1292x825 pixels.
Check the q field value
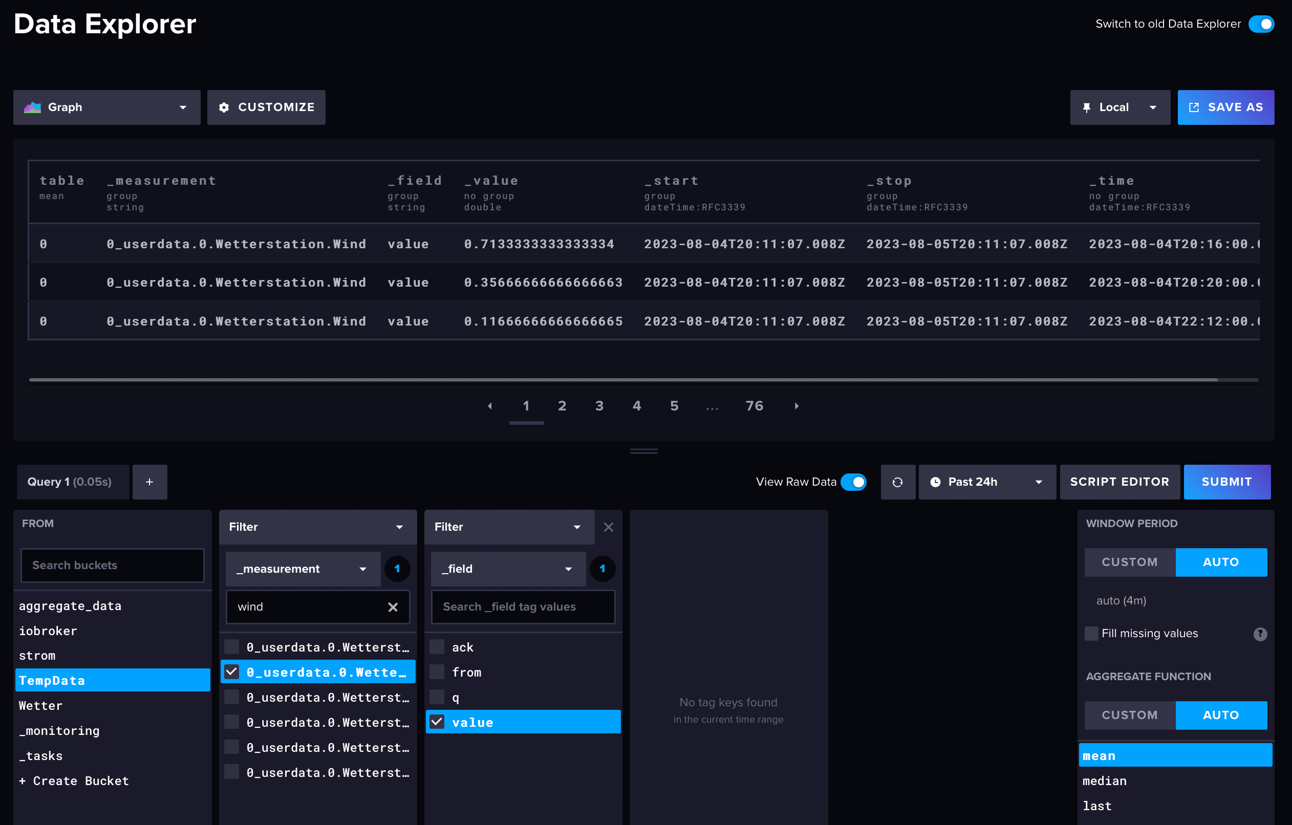(437, 697)
